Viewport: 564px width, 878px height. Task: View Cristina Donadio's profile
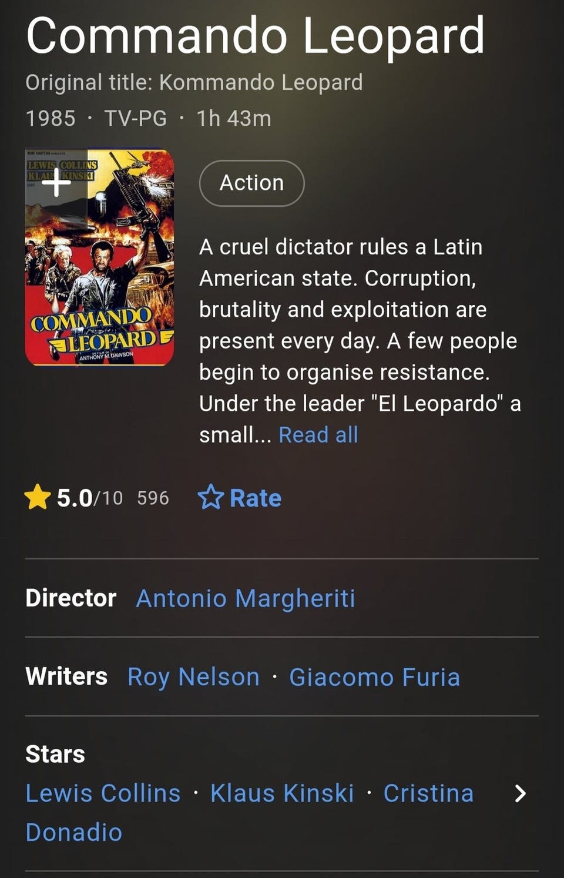(428, 793)
